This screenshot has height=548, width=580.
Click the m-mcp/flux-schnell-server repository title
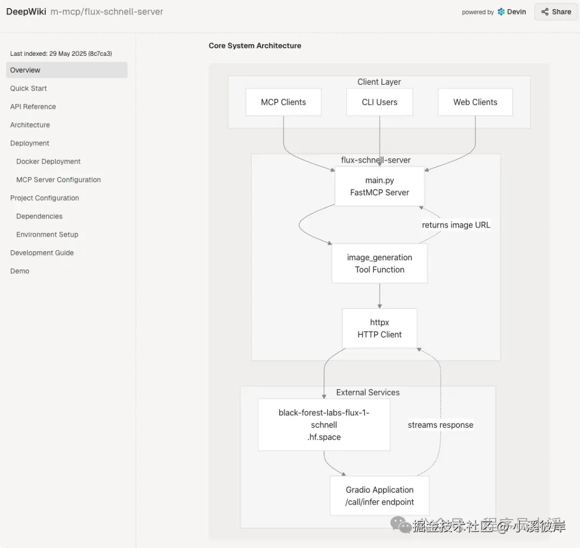[107, 11]
